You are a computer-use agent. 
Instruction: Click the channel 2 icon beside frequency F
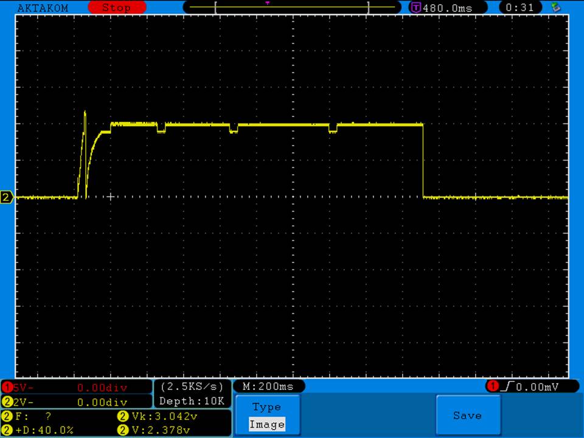[x=7, y=417]
